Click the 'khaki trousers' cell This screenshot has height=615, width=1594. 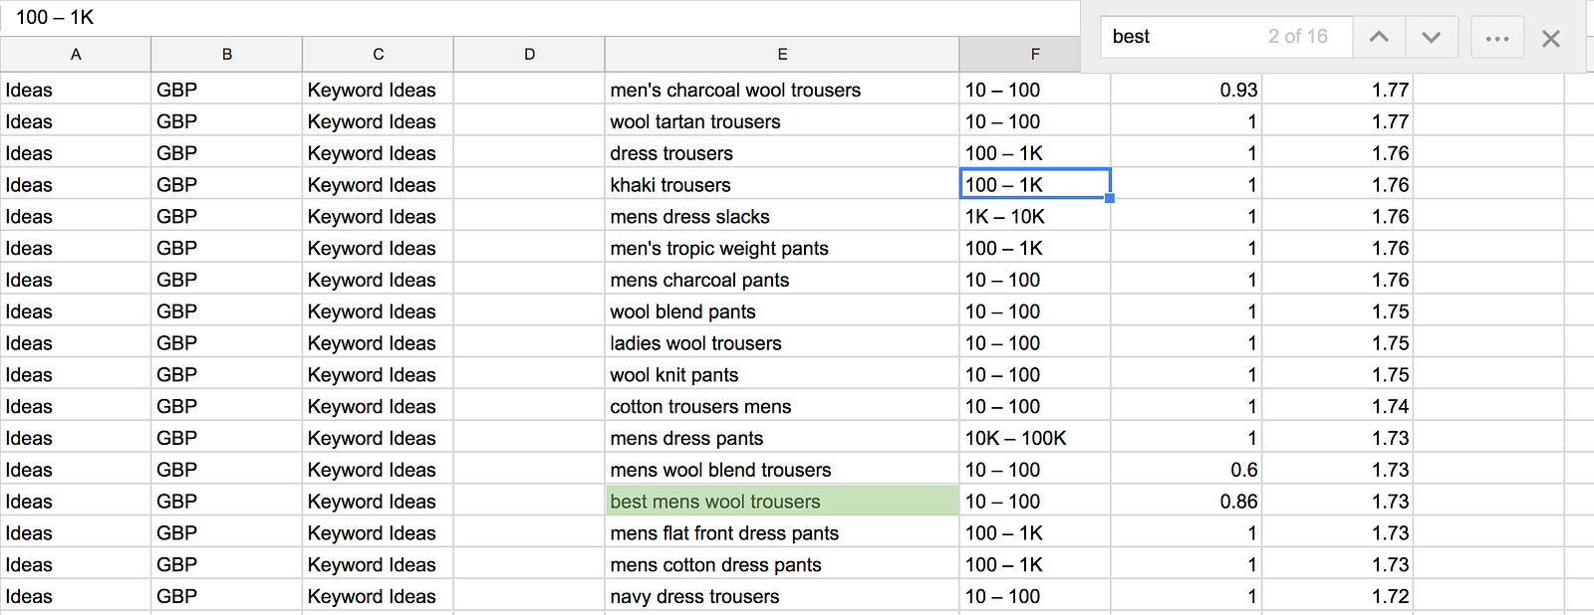pos(782,185)
